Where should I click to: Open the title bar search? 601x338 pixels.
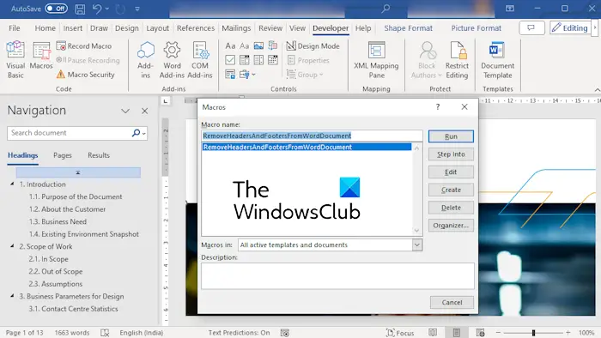pyautogui.click(x=385, y=9)
